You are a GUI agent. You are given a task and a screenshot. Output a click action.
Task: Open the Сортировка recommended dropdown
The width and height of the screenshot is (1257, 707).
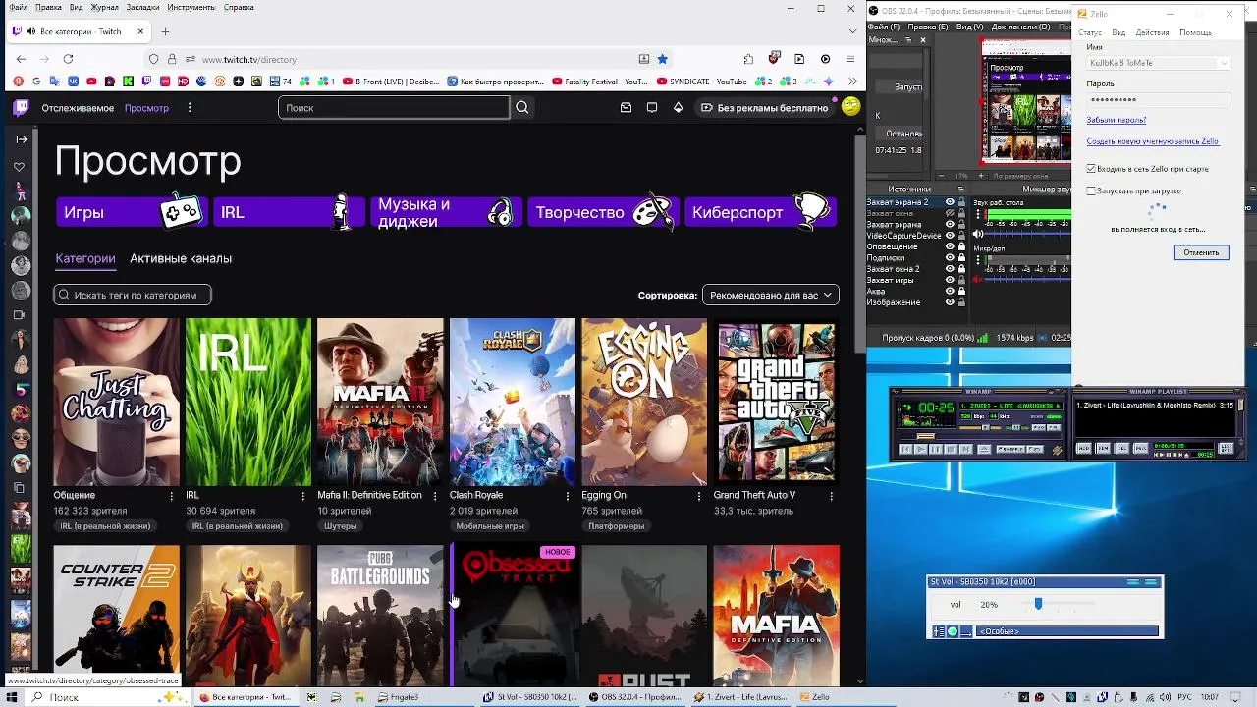click(x=771, y=295)
